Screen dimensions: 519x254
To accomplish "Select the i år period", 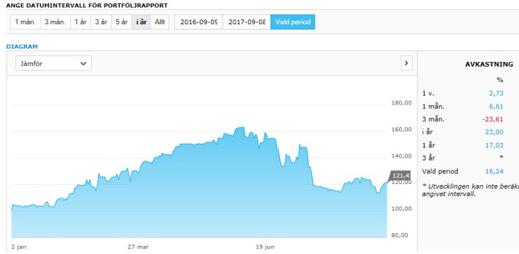I will [x=142, y=22].
